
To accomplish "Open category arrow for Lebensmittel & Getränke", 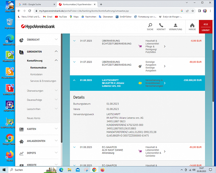I will (165, 151).
